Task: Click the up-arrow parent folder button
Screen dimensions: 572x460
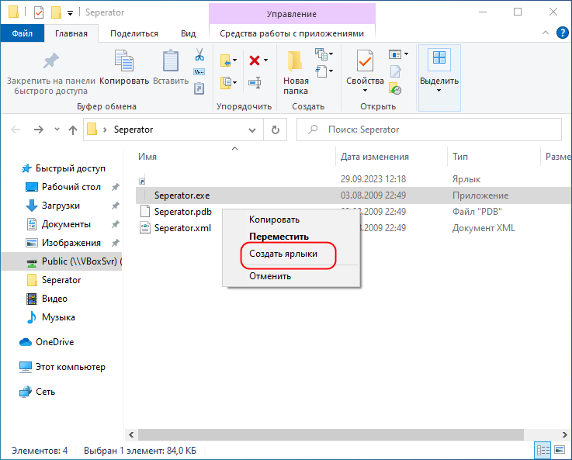Action: tap(72, 130)
